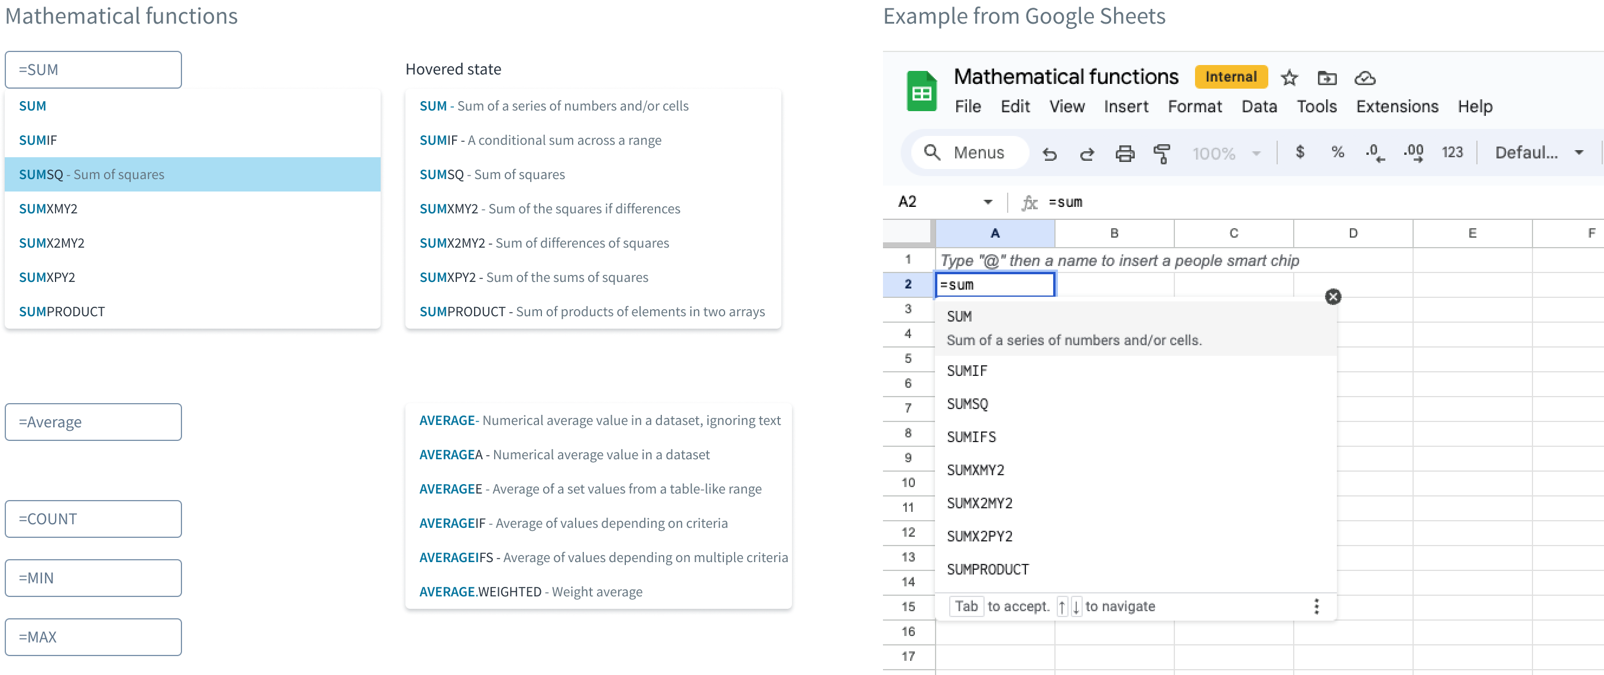
Task: Open the 123 number format menu
Action: tap(1452, 152)
